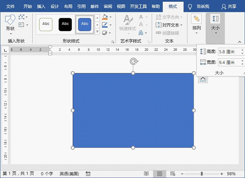
Task: Click the rotation handle above rectangle
Action: point(134,61)
